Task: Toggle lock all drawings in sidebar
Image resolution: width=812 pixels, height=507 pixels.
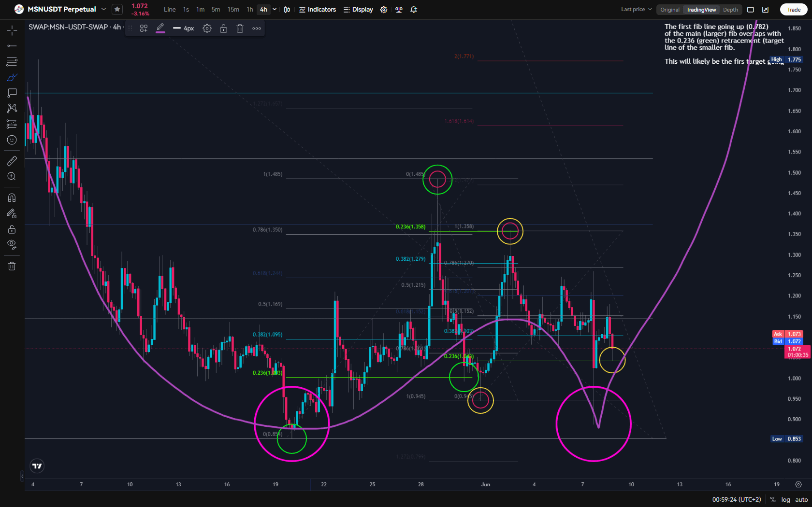Action: 12,229
